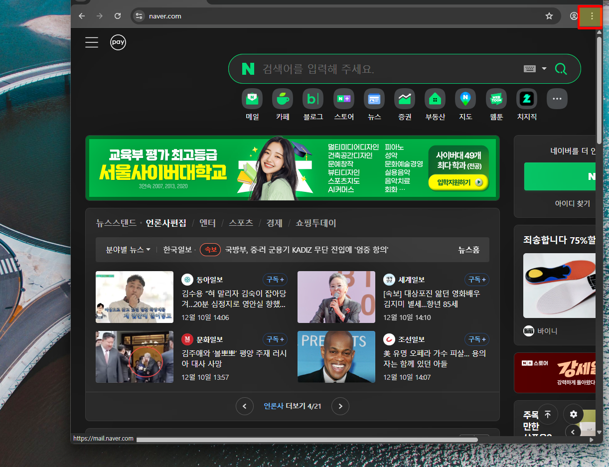Viewport: 609px width, 467px height.
Task: Open the shoe insole ad image
Action: pyautogui.click(x=559, y=286)
